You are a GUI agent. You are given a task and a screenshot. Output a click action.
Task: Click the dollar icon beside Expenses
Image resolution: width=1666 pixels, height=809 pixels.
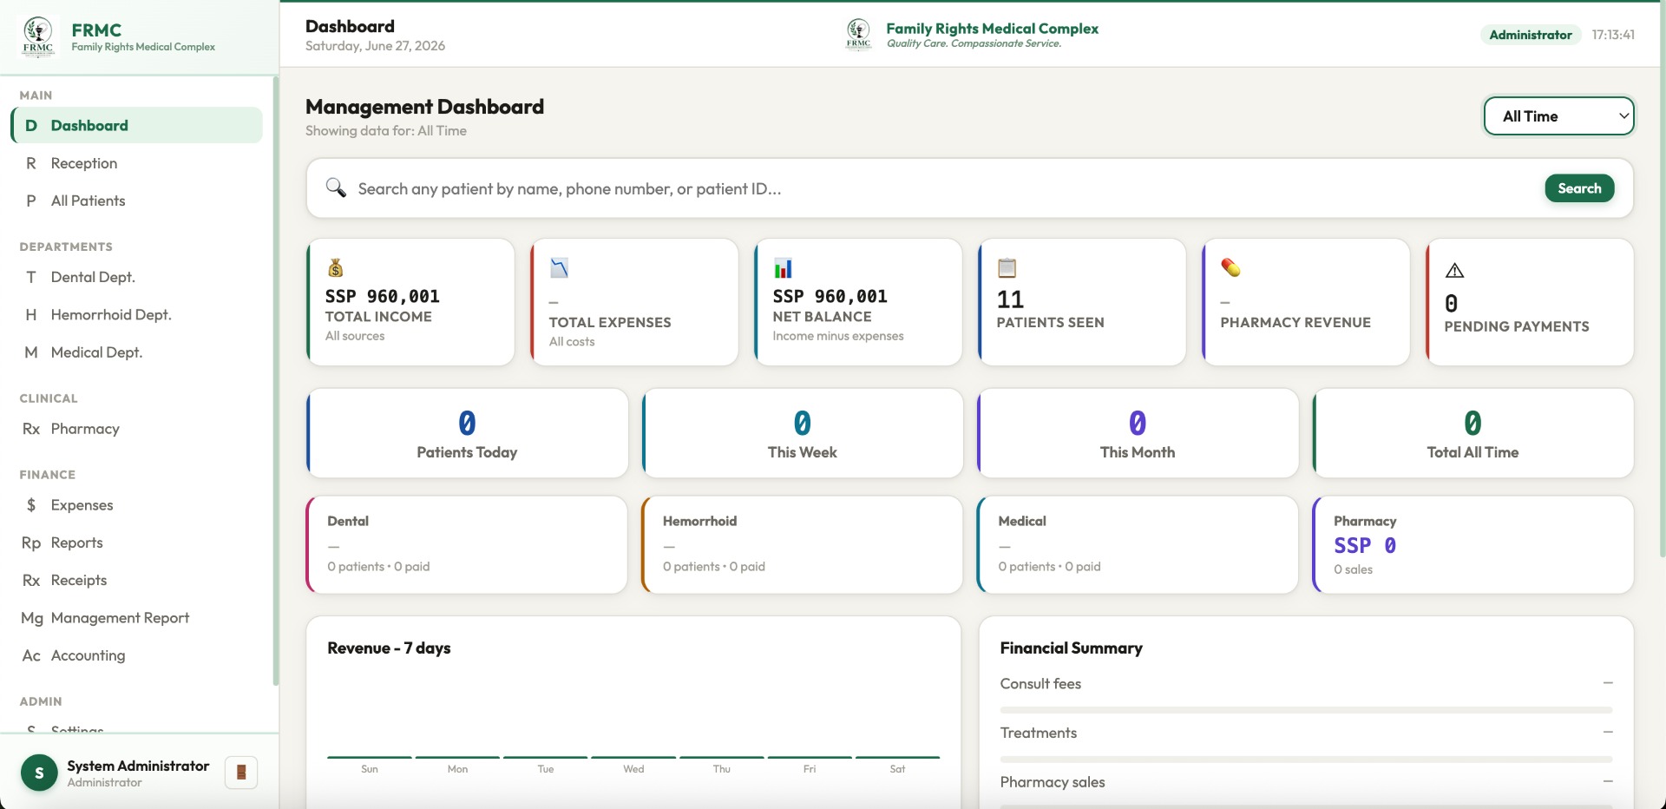coord(31,505)
